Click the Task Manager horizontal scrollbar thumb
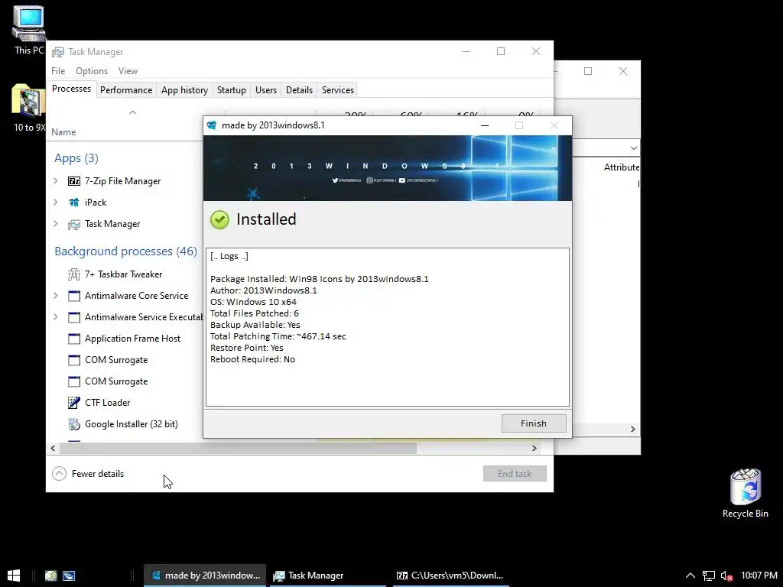783x587 pixels. [x=238, y=448]
